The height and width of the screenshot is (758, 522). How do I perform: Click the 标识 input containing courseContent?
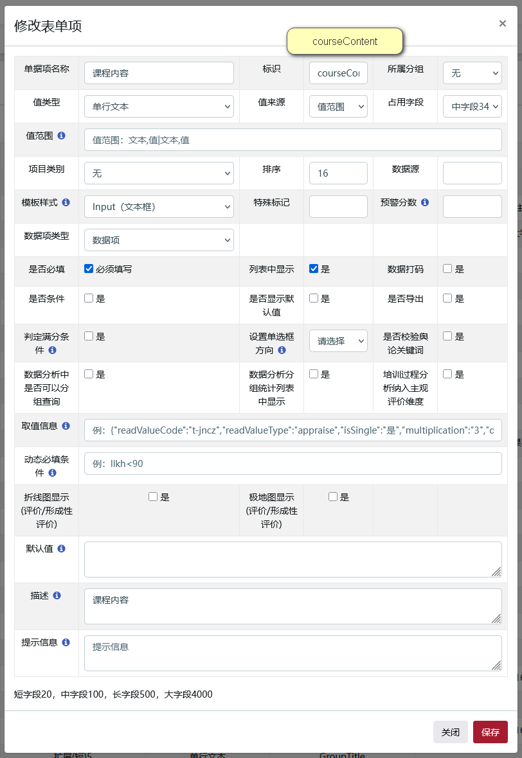coord(338,73)
